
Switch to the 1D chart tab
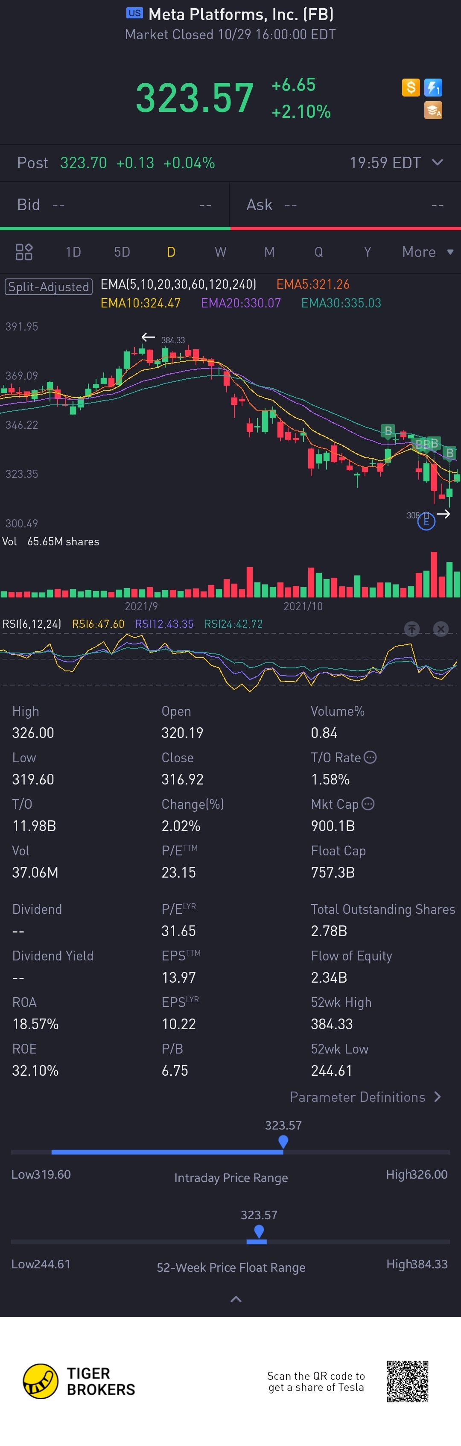pyautogui.click(x=73, y=252)
